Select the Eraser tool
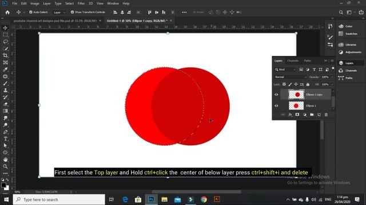Screen dimensions: 366x205 (5, 104)
